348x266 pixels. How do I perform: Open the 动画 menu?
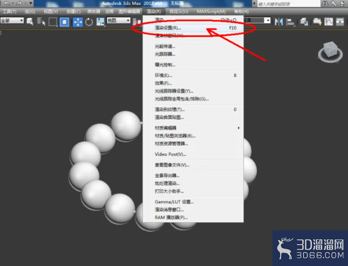tap(109, 12)
